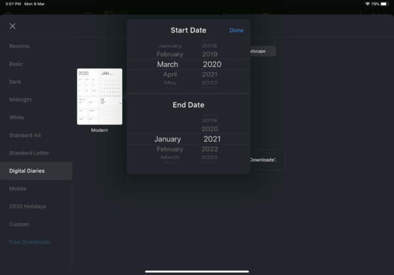Tap the Landscape orientation button behind popup
394x275 pixels.
point(263,51)
